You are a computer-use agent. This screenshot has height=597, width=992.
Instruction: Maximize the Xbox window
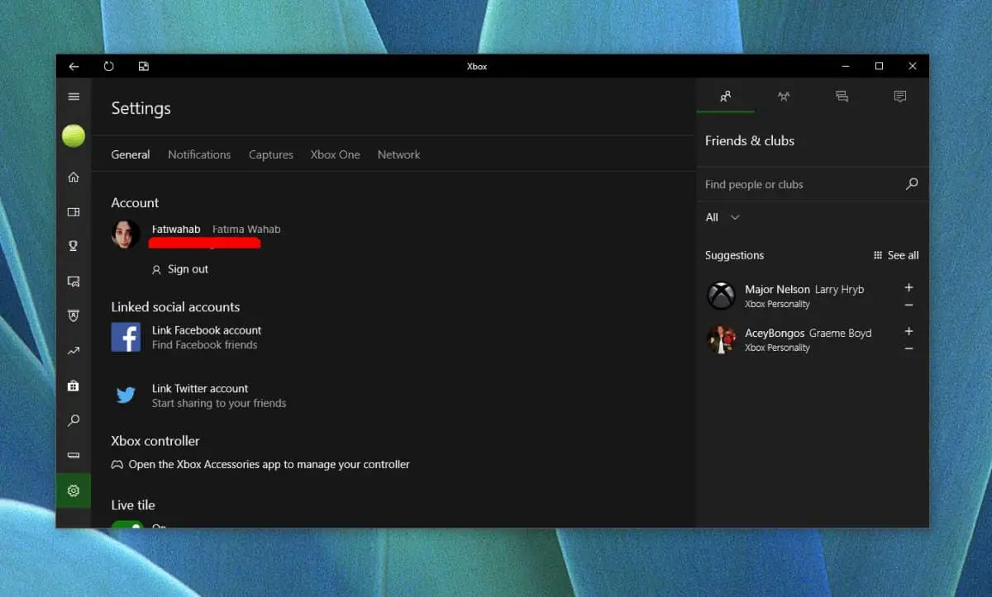880,66
